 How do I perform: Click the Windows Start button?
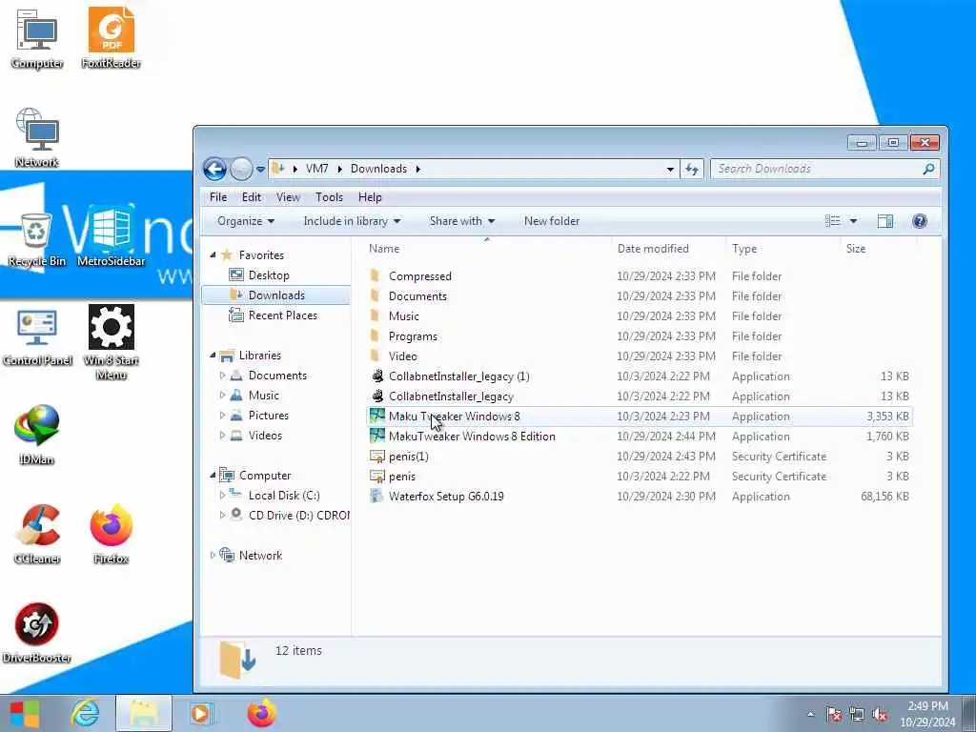(24, 713)
